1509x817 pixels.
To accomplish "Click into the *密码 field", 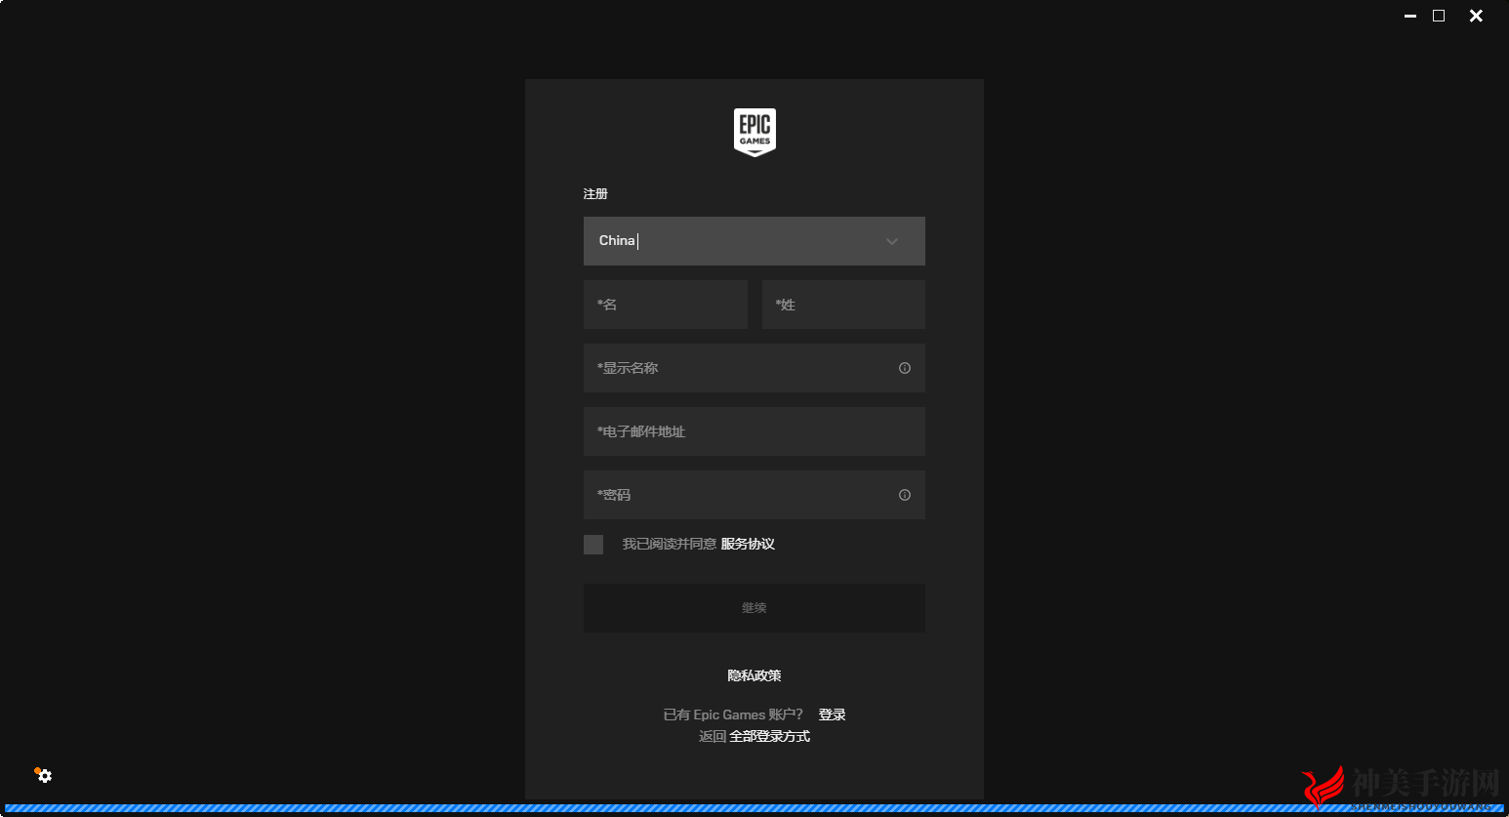I will 754,495.
